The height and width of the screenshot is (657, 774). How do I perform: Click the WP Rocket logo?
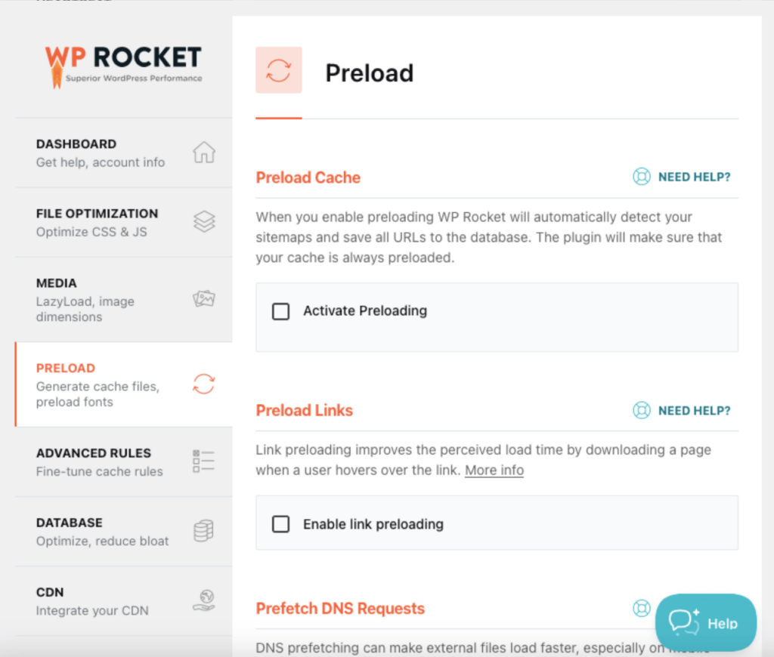[123, 66]
